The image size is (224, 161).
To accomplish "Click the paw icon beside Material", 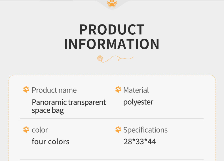I will click(x=118, y=90).
